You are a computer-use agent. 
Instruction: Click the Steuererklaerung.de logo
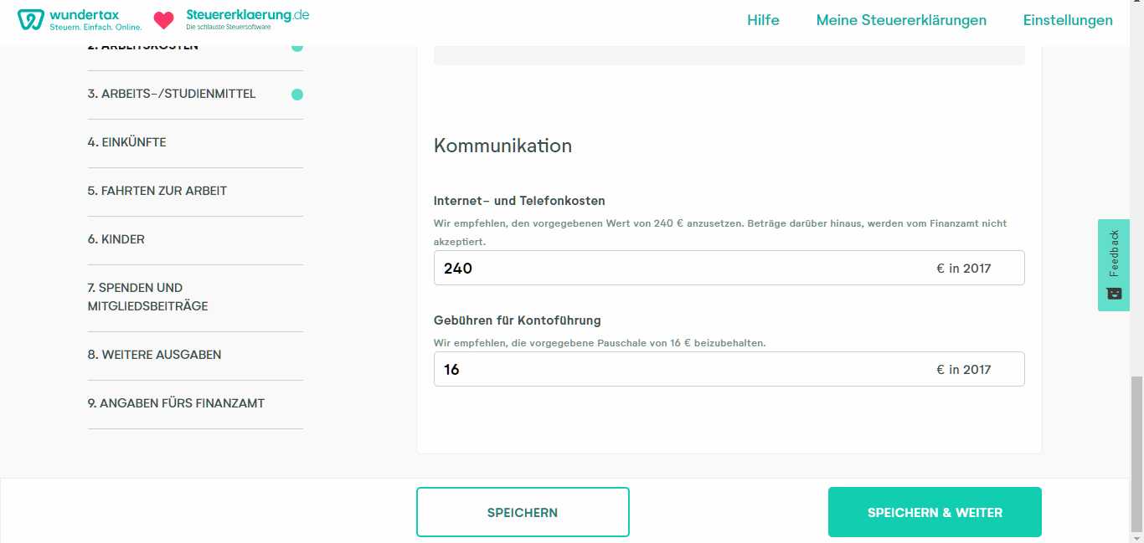(x=246, y=18)
